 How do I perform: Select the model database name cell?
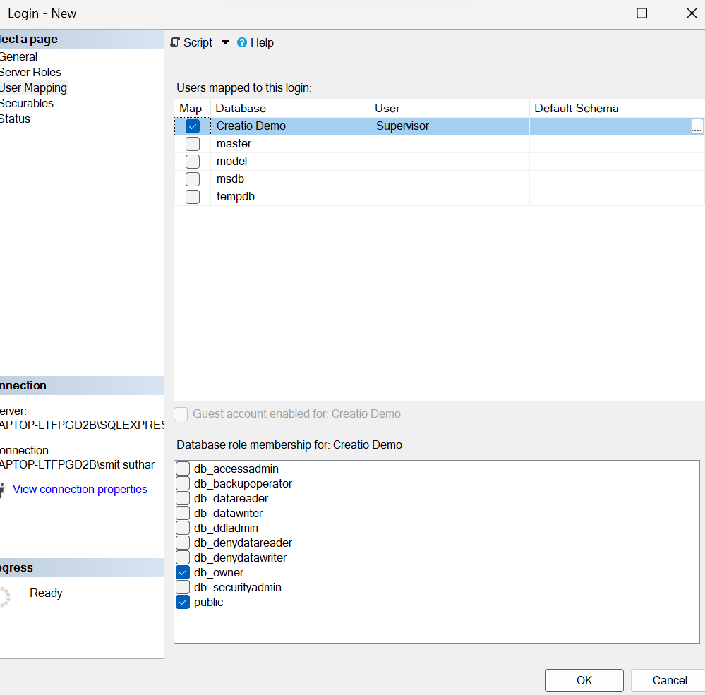pyautogui.click(x=291, y=162)
